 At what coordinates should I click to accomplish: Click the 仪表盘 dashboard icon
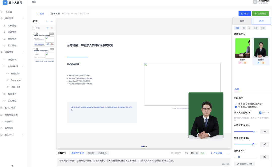point(2,12)
